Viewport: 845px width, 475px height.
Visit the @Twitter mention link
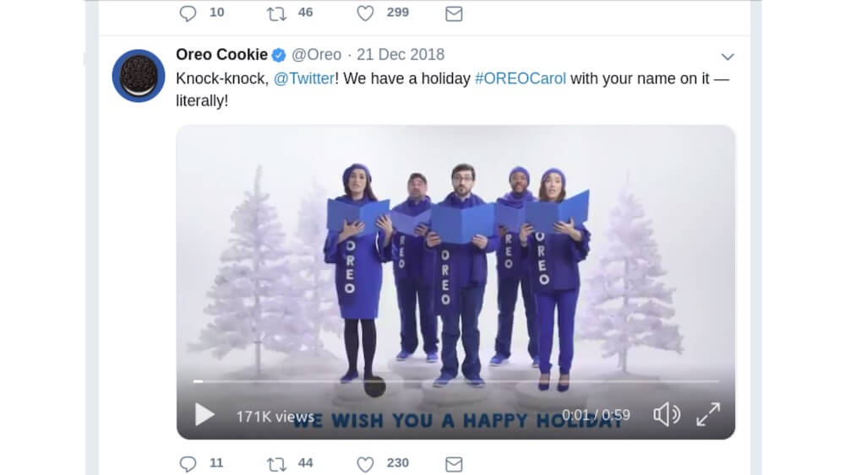click(304, 79)
